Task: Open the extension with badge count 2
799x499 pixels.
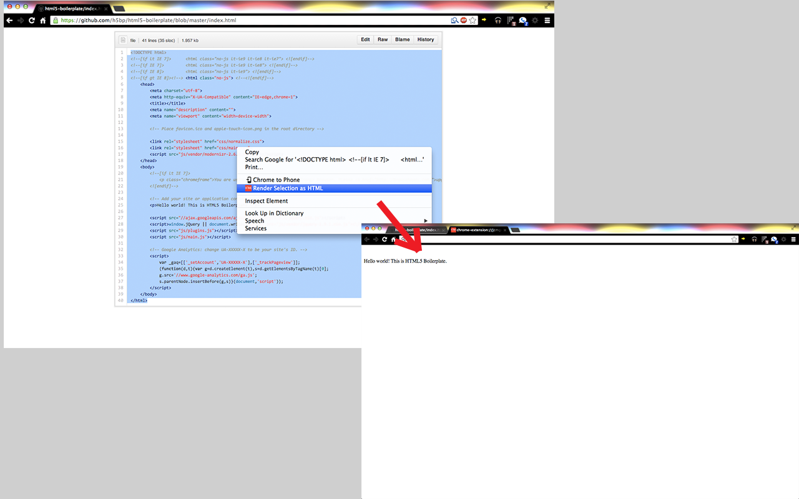Action: coord(522,20)
